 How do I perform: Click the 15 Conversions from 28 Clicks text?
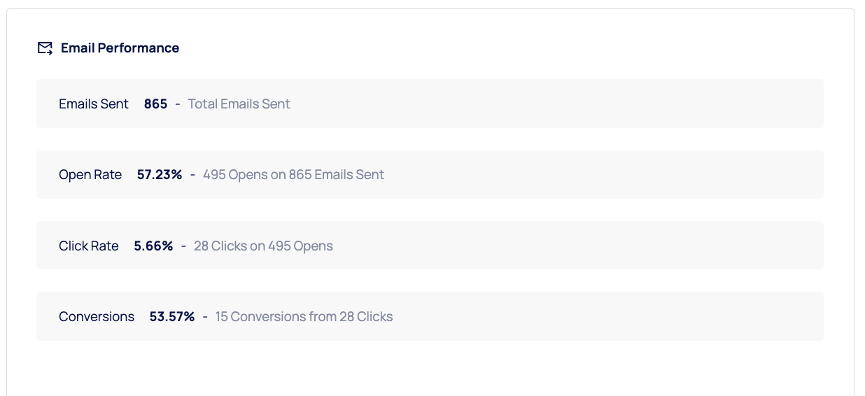click(x=304, y=317)
